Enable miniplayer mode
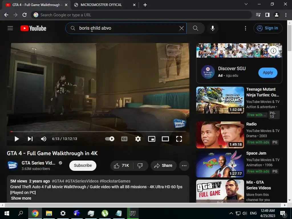The height and width of the screenshot is (219, 292). (x=152, y=139)
